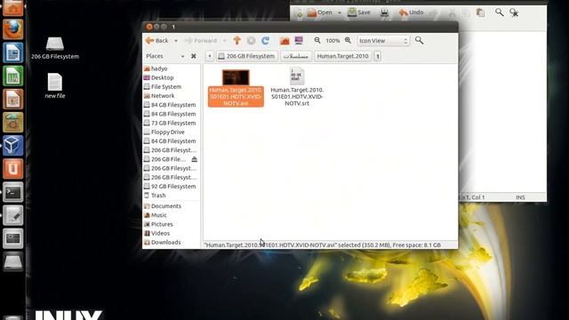Zoom in the file view

348,40
